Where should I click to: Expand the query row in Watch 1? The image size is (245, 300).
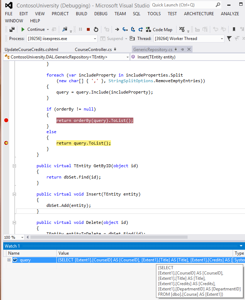pos(9,260)
